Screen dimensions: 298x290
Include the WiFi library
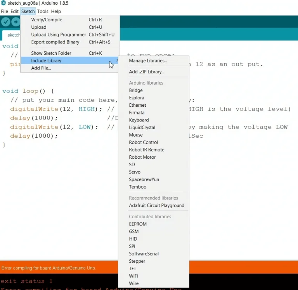(x=154, y=276)
